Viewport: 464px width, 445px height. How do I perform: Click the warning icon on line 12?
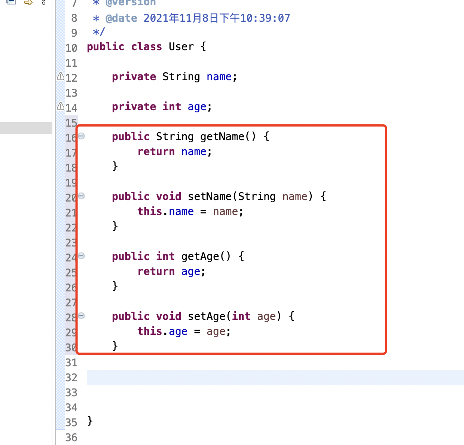[61, 76]
